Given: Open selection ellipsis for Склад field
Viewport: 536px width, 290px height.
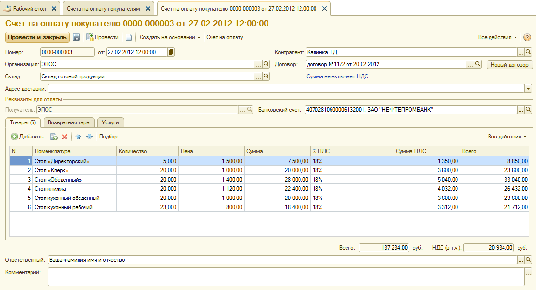Looking at the screenshot, I should click(258, 76).
